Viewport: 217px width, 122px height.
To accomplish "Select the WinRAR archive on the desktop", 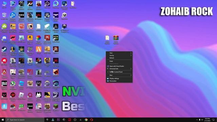I will coord(116,38).
